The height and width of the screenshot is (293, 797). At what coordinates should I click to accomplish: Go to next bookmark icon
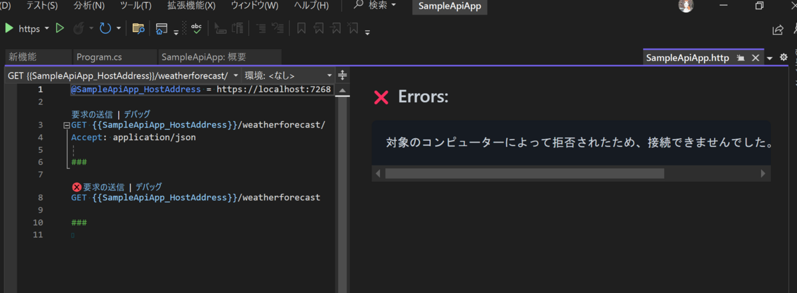point(337,29)
